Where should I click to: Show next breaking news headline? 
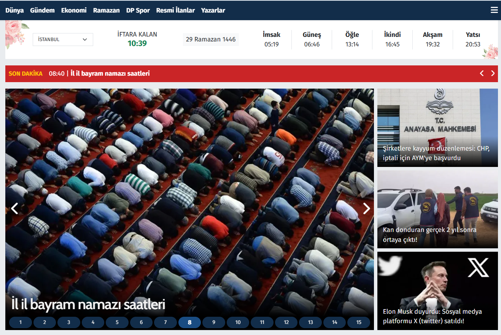[x=493, y=73]
